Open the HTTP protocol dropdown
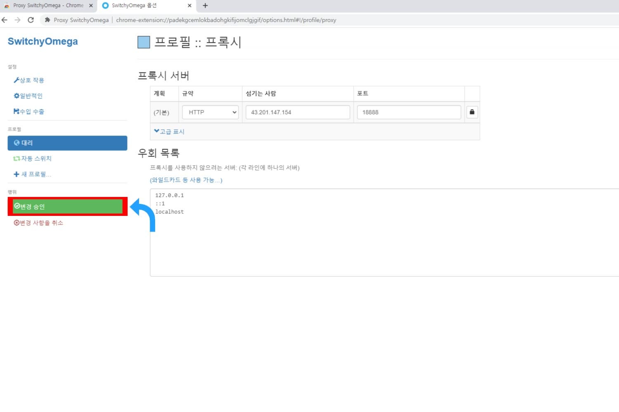This screenshot has width=619, height=412. pyautogui.click(x=210, y=112)
